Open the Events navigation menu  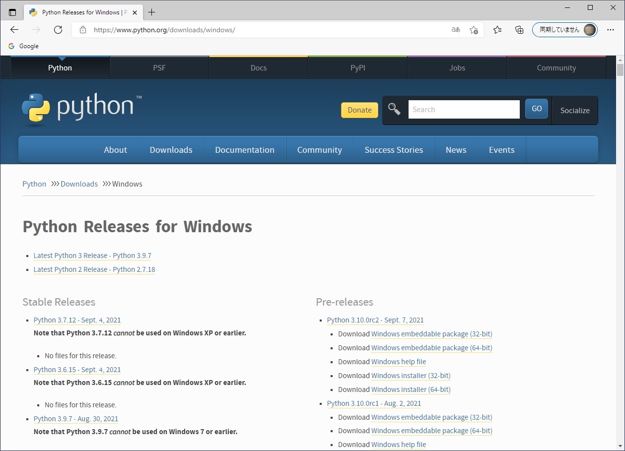pos(502,150)
